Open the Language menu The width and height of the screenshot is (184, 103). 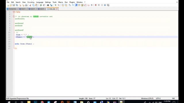click(x=40, y=2)
